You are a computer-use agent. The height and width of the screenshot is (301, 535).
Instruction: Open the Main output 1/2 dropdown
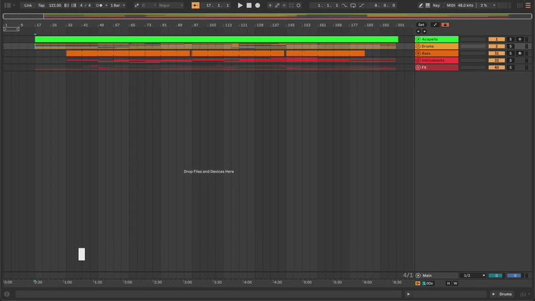click(x=473, y=276)
